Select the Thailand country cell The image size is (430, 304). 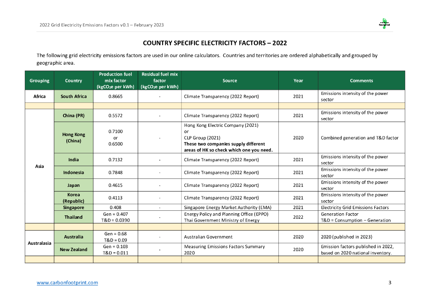point(73,217)
